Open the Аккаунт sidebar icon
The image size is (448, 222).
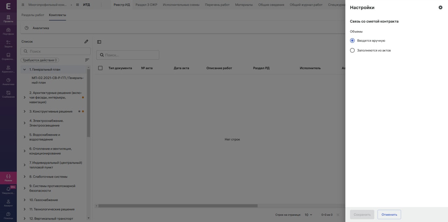[8, 203]
